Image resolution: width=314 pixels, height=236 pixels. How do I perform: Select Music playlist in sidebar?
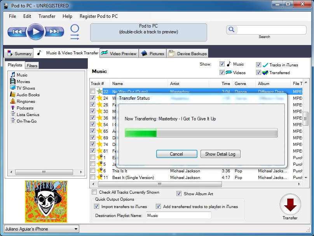(19, 75)
